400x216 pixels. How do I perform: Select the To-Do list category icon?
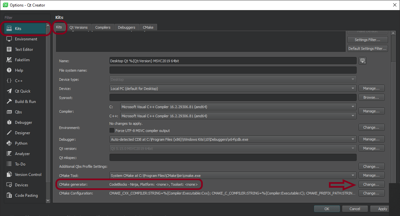pos(9,164)
